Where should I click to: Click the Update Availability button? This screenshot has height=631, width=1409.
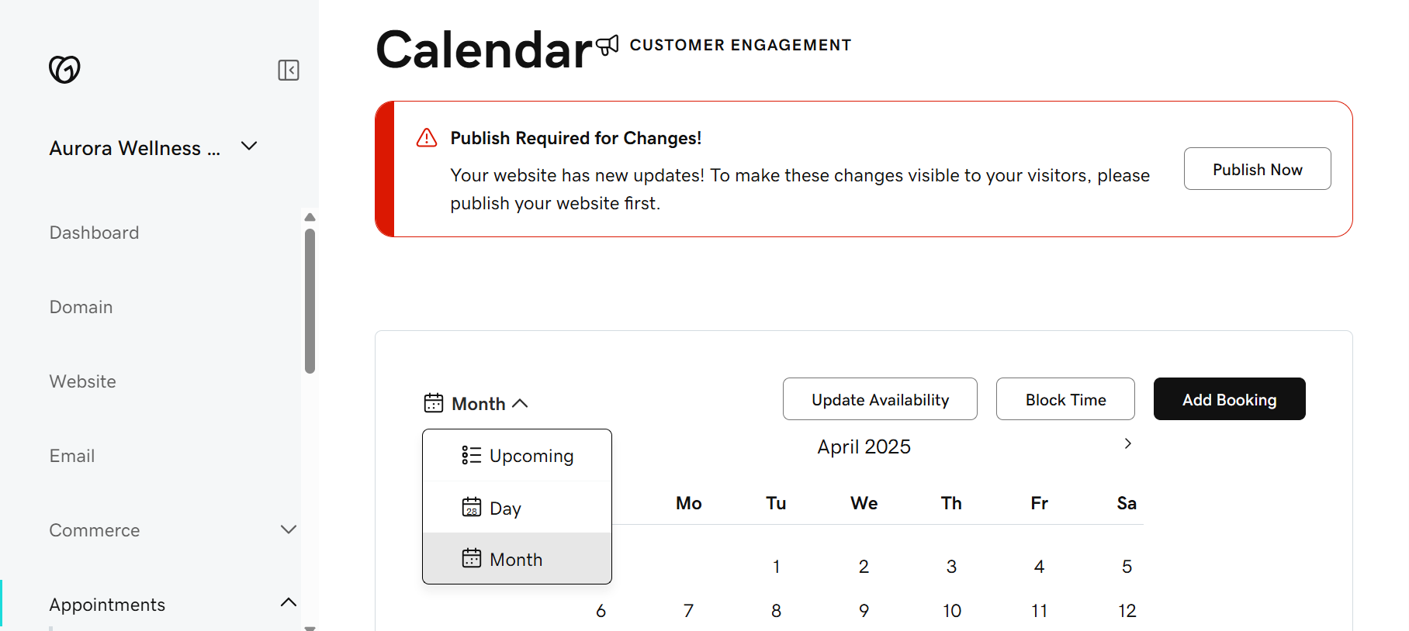click(x=880, y=399)
